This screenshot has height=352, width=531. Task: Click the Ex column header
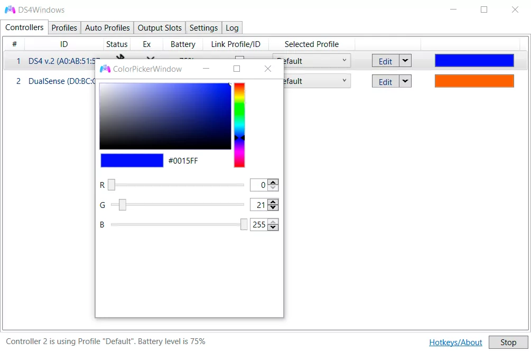point(147,44)
